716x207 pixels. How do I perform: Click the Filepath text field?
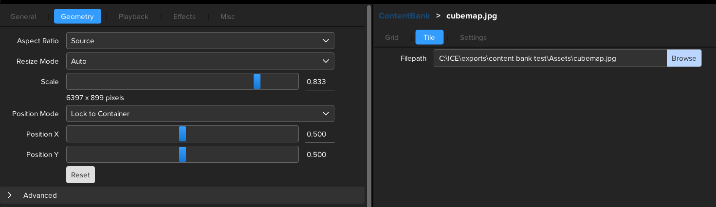[x=550, y=58]
